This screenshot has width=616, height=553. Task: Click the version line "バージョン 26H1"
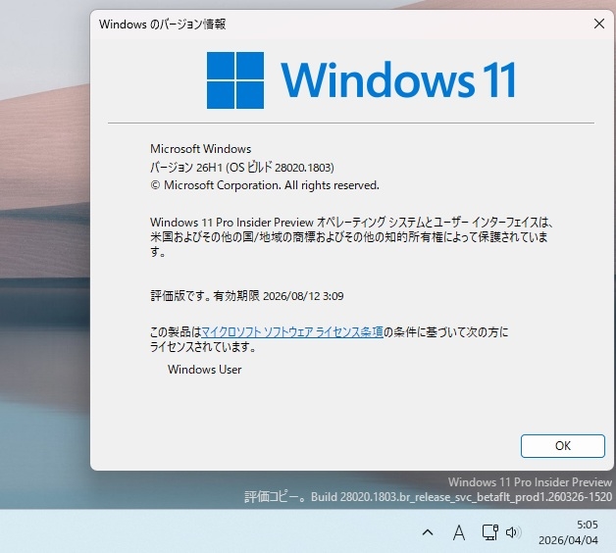186,168
